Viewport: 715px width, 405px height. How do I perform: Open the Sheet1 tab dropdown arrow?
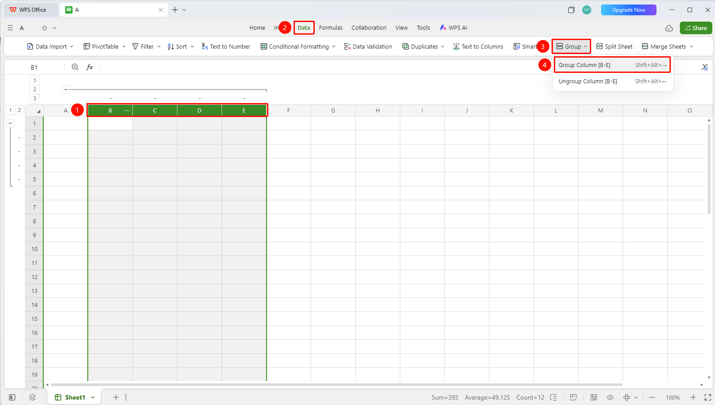point(93,397)
